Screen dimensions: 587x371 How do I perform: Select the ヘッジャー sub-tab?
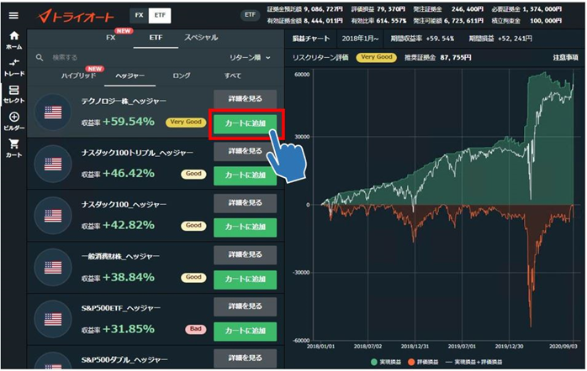point(130,76)
